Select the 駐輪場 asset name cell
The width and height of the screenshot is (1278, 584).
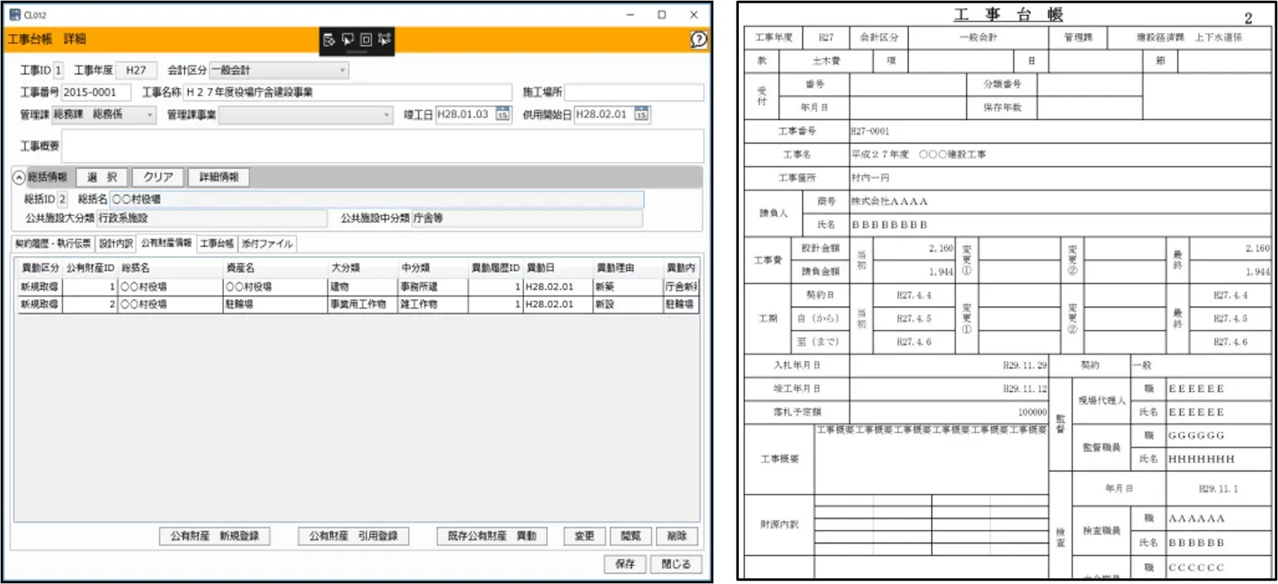click(276, 304)
